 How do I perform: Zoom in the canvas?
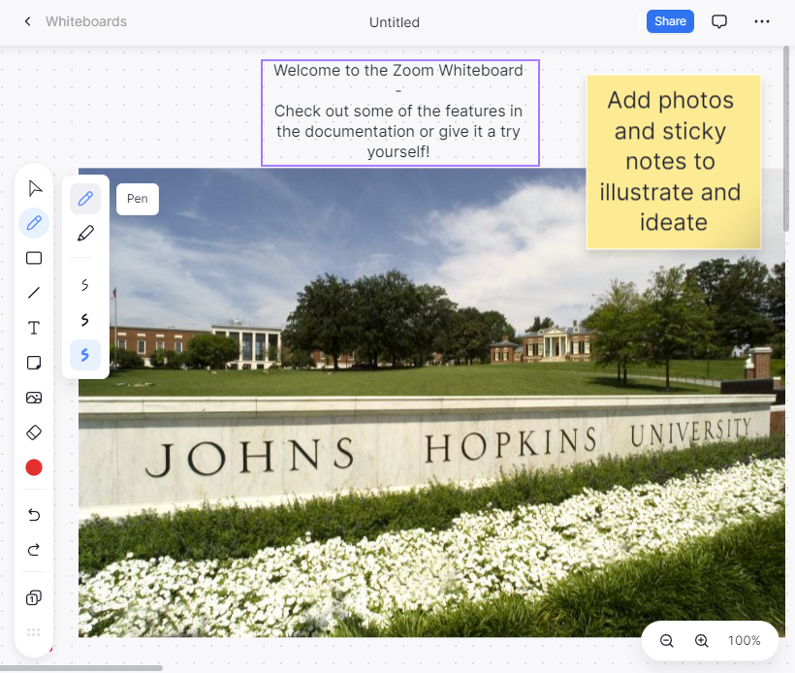[702, 641]
